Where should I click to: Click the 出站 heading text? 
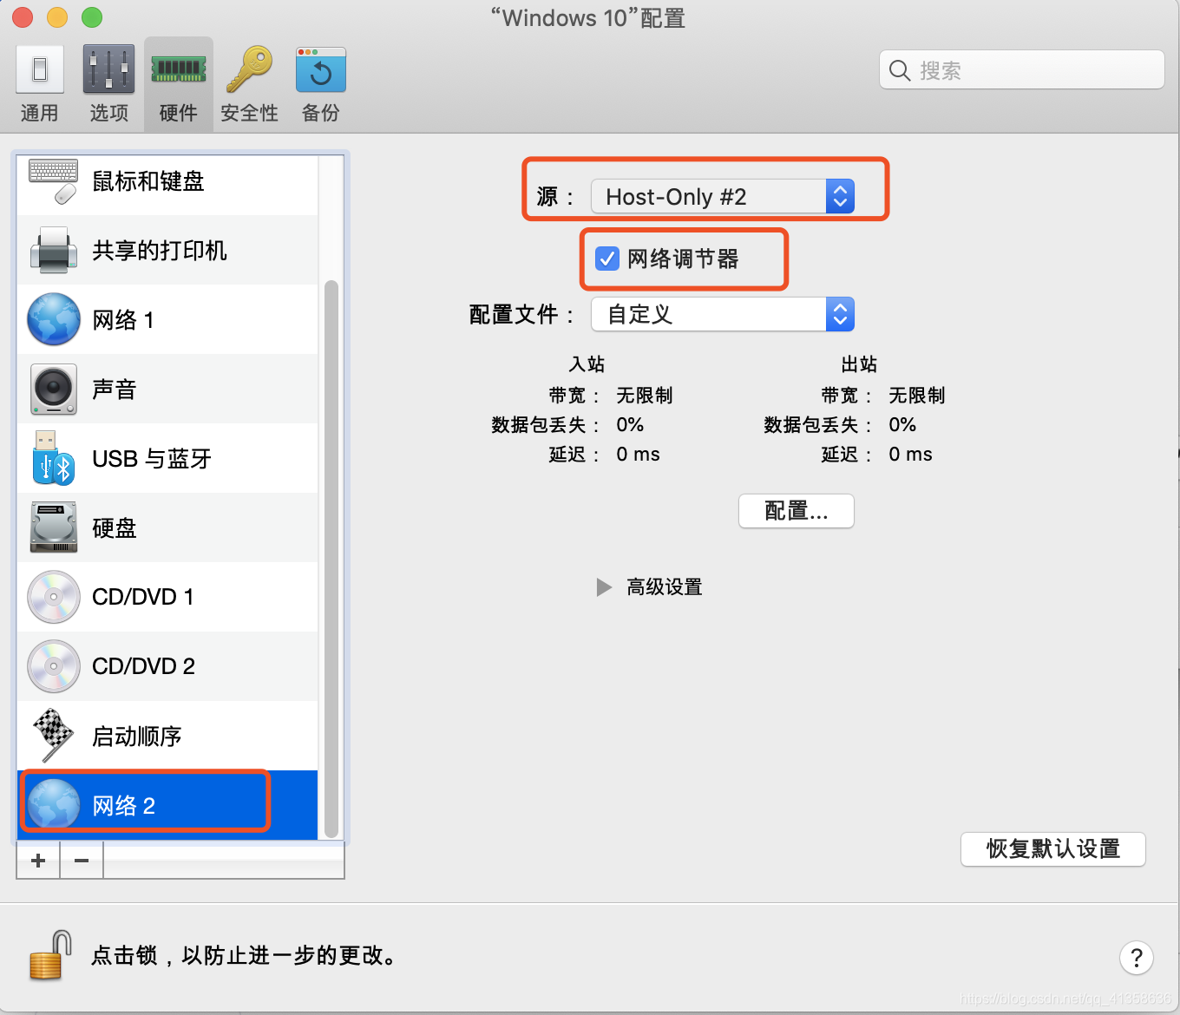860,364
